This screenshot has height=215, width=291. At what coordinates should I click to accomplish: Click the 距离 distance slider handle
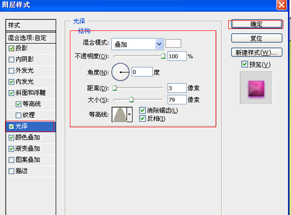click(x=115, y=88)
